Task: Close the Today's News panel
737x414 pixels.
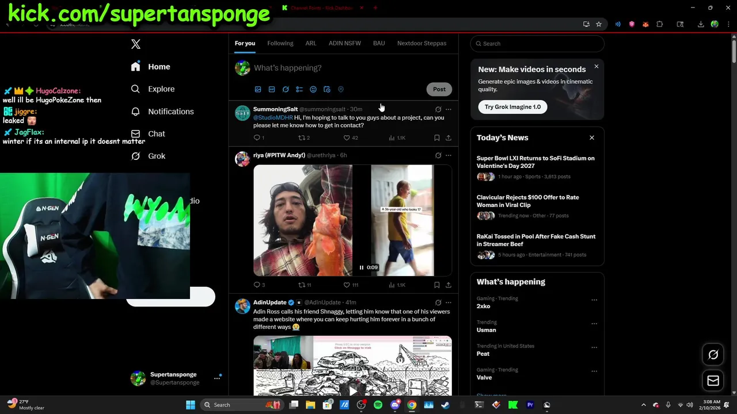Action: pyautogui.click(x=591, y=138)
